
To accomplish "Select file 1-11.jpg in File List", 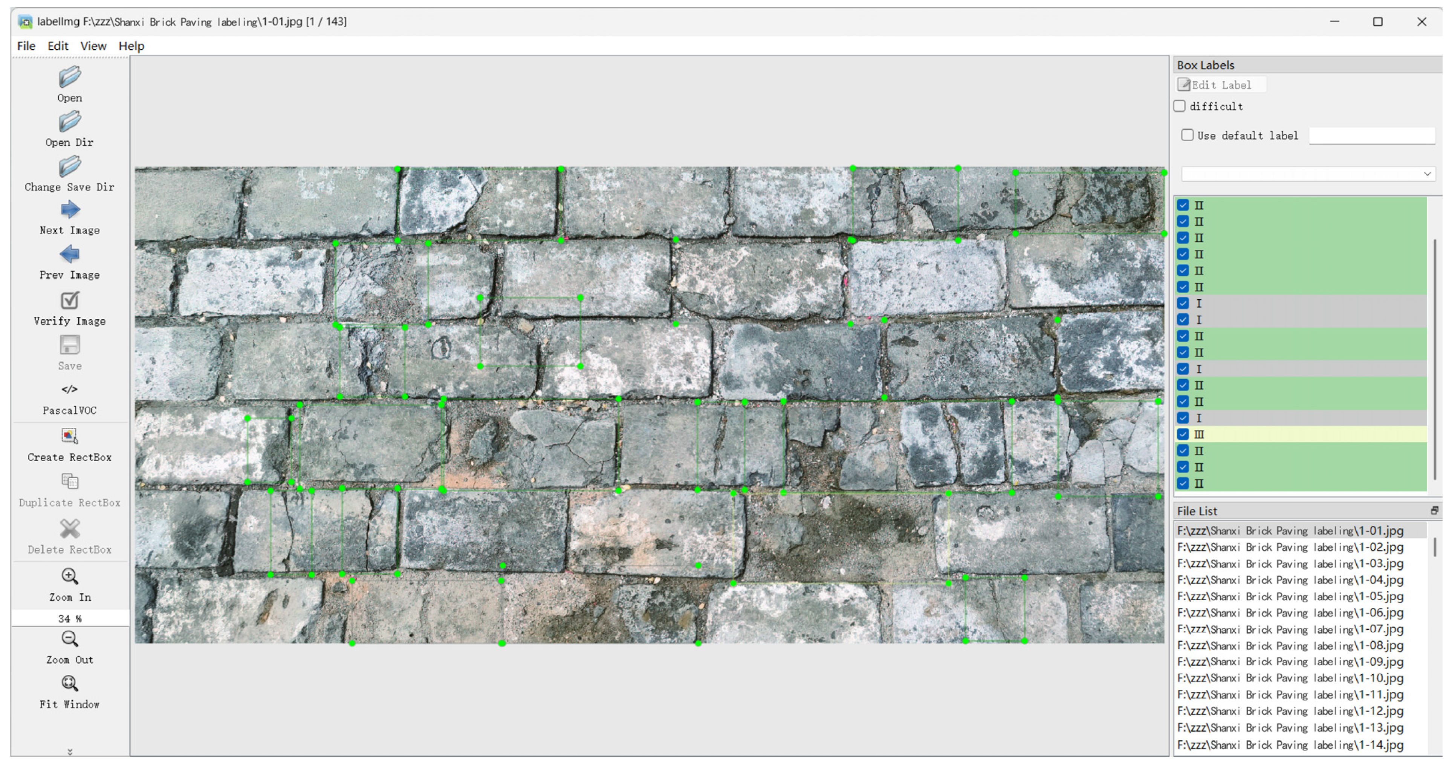I will click(x=1301, y=694).
